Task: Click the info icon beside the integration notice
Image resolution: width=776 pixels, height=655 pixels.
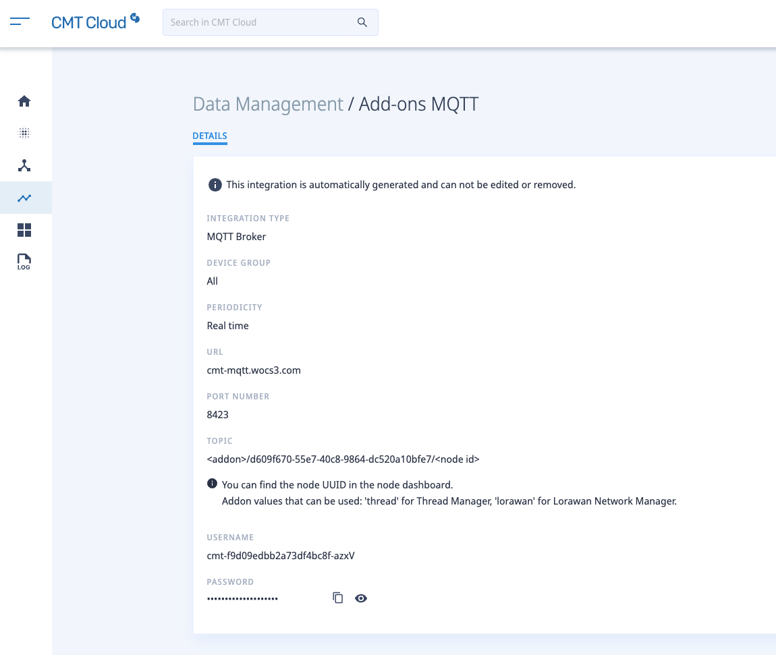Action: click(215, 184)
